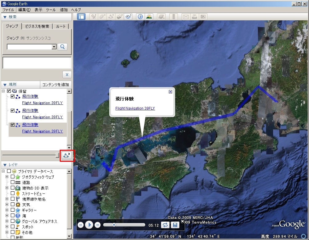Click the email toolbar icon
309x240 pixels.
pos(186,17)
